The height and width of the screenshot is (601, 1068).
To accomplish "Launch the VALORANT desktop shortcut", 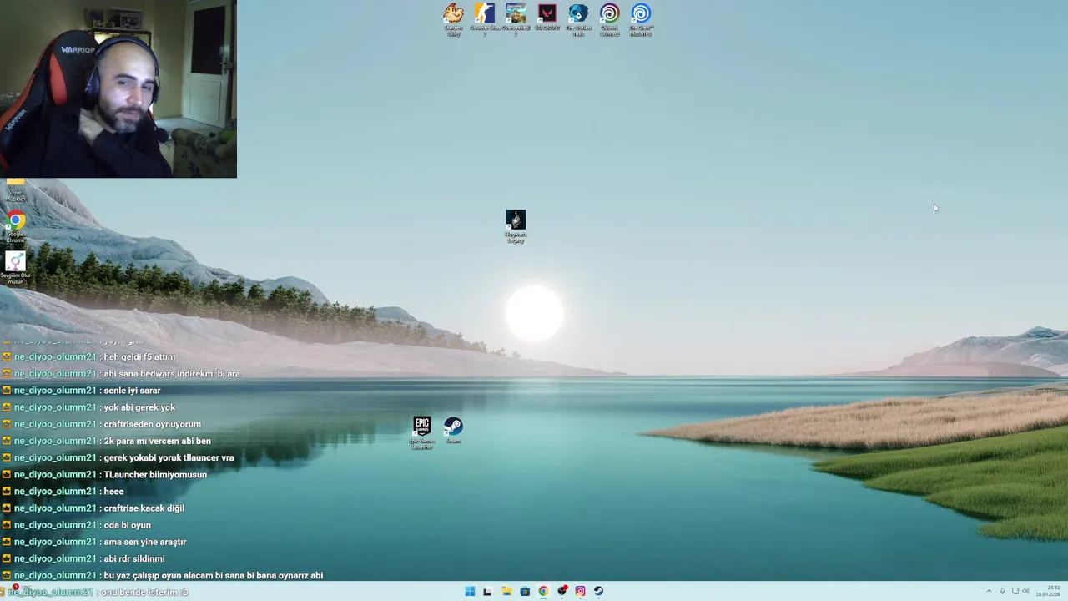I will 547,18.
